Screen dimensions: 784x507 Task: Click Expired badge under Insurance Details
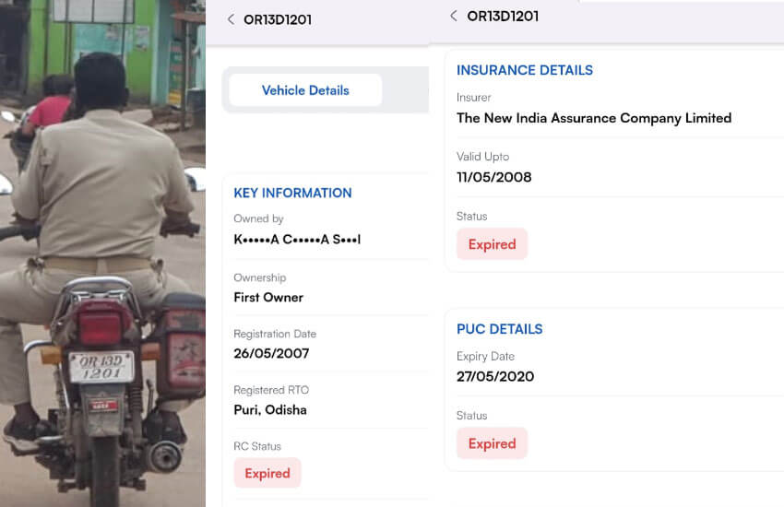[492, 243]
